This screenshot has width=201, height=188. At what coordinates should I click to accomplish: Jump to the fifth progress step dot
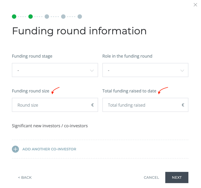(x=80, y=17)
